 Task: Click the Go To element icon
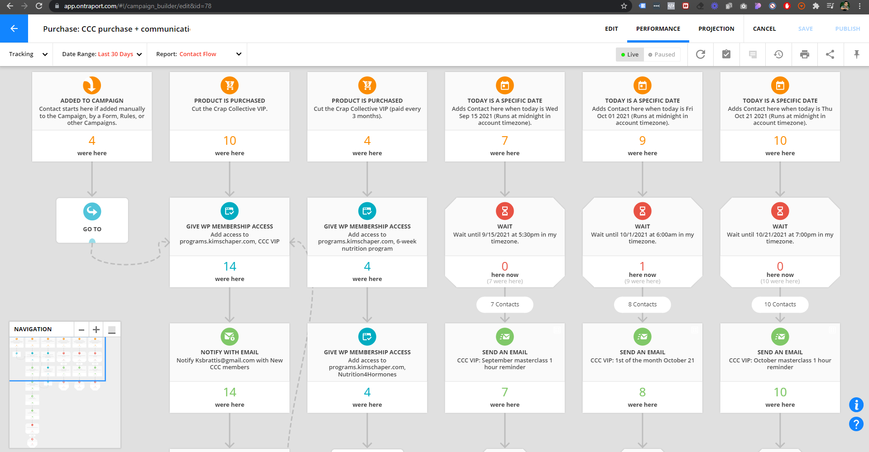[92, 211]
